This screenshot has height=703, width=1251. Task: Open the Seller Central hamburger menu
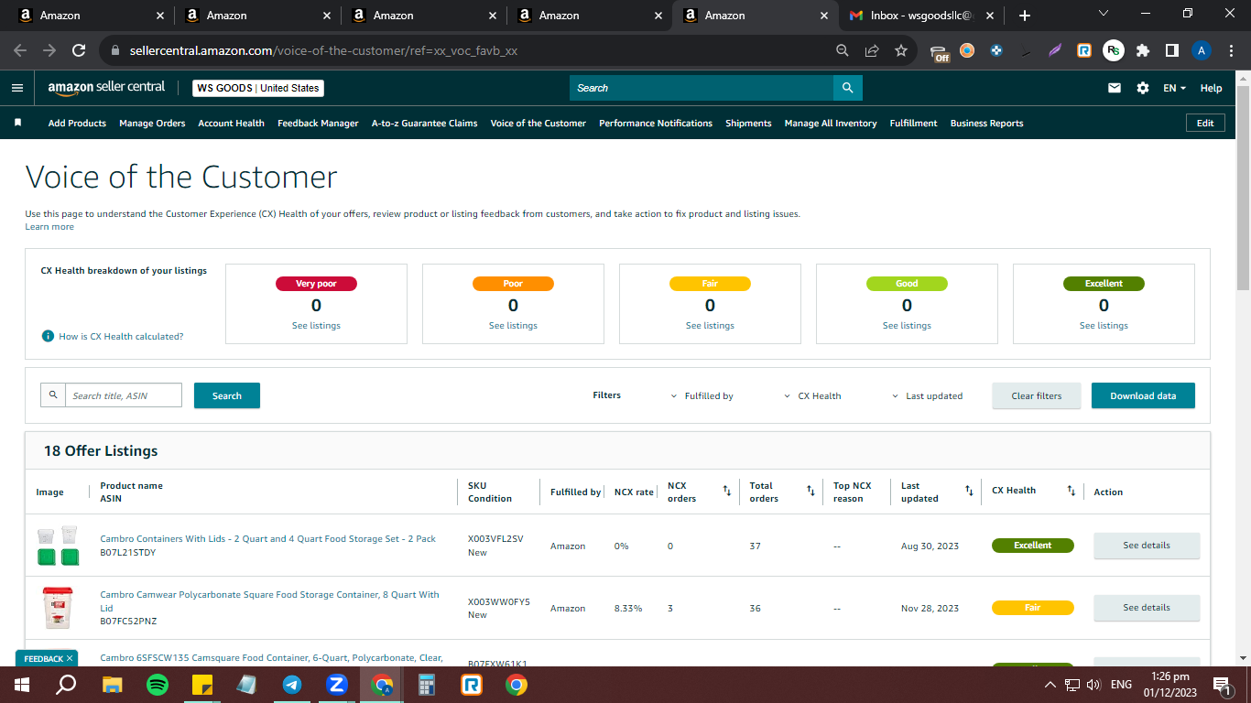click(16, 88)
